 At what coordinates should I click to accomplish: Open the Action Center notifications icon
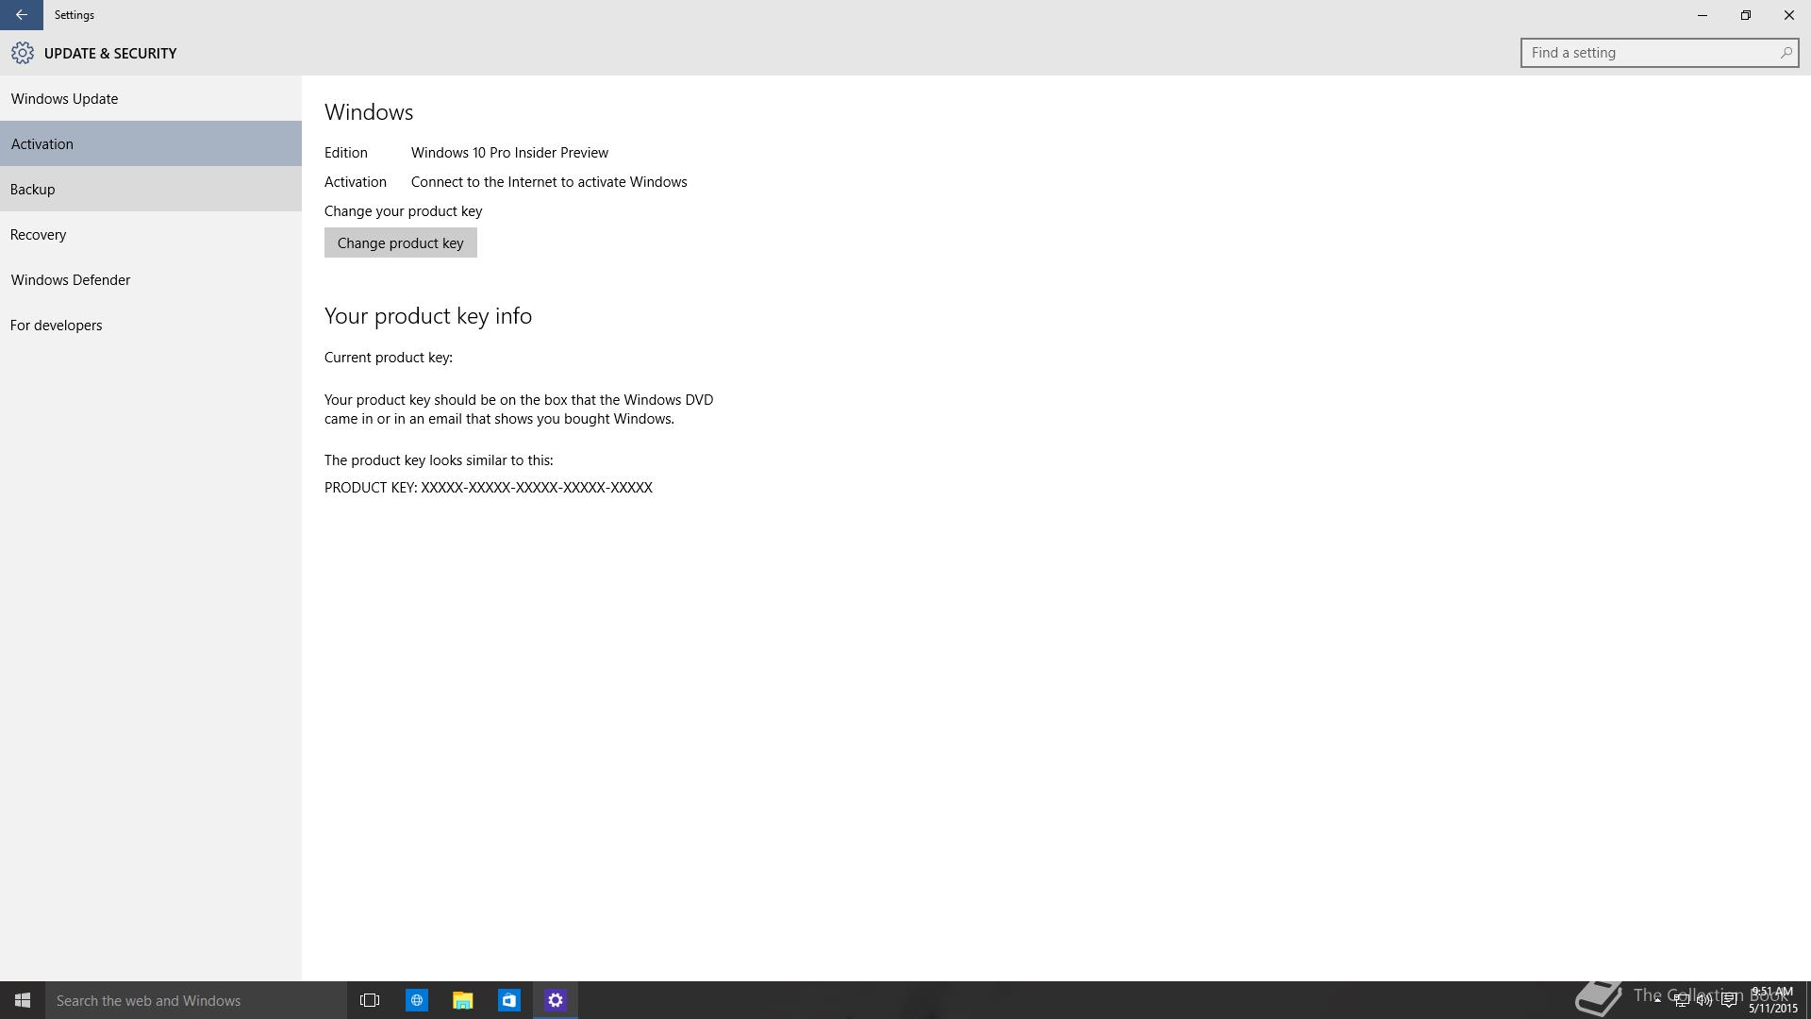click(x=1729, y=1000)
